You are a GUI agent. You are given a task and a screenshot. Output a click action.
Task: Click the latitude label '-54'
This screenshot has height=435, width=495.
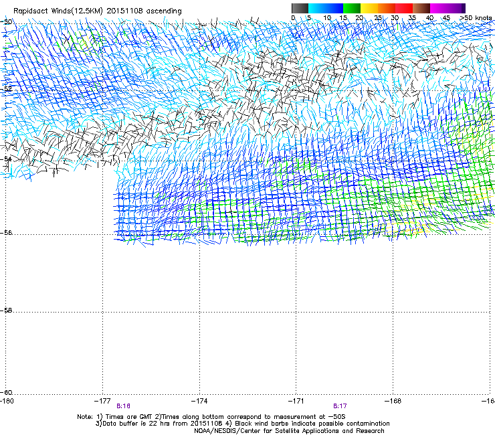pos(7,159)
